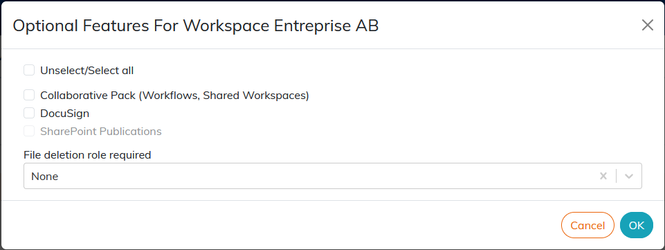Click the Optional Features For Workspace dialog title
Image resolution: width=665 pixels, height=250 pixels.
pos(196,26)
